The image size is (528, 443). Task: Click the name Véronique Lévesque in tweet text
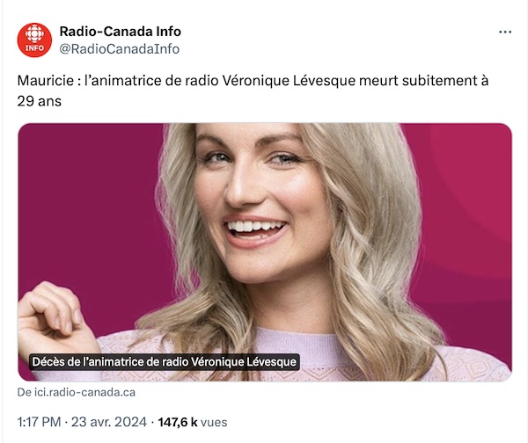289,81
